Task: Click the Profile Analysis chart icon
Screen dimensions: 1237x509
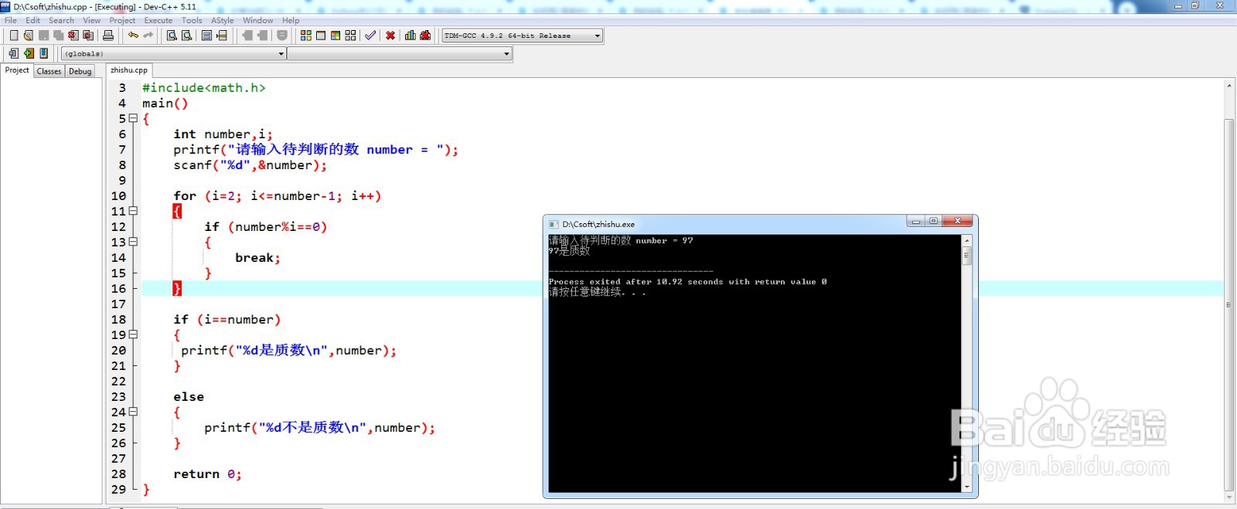Action: coord(411,36)
